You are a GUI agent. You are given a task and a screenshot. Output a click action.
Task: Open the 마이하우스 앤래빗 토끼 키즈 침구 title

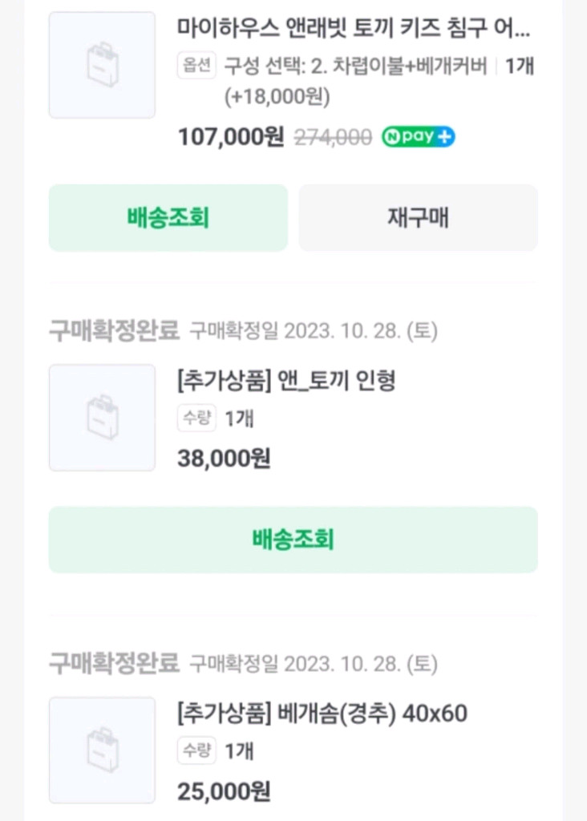(354, 30)
